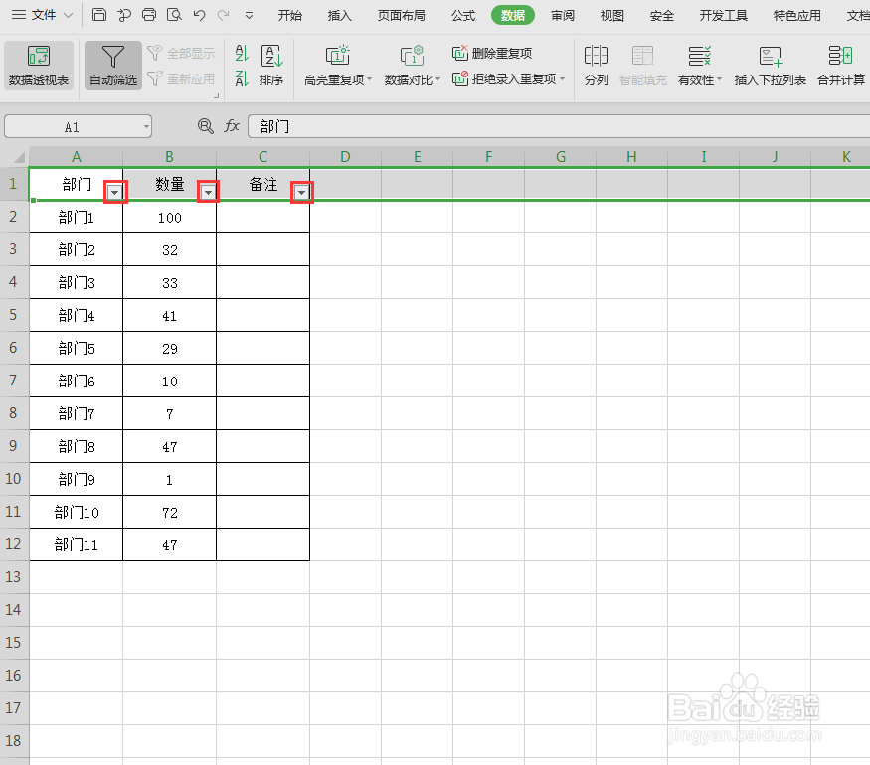Open the 数据透视表 pivot table tool
The image size is (870, 765).
39,67
